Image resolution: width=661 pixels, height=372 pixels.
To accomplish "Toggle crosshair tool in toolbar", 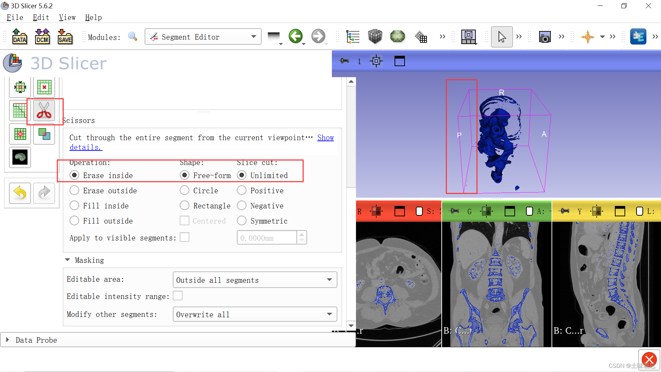I will pos(587,37).
